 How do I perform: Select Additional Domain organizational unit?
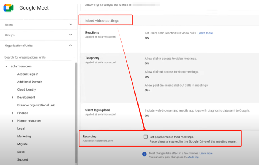click(30, 82)
